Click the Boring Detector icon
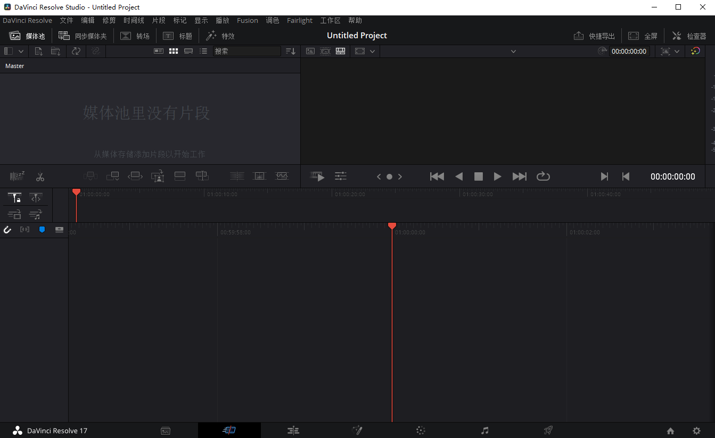The height and width of the screenshot is (438, 715). (17, 176)
